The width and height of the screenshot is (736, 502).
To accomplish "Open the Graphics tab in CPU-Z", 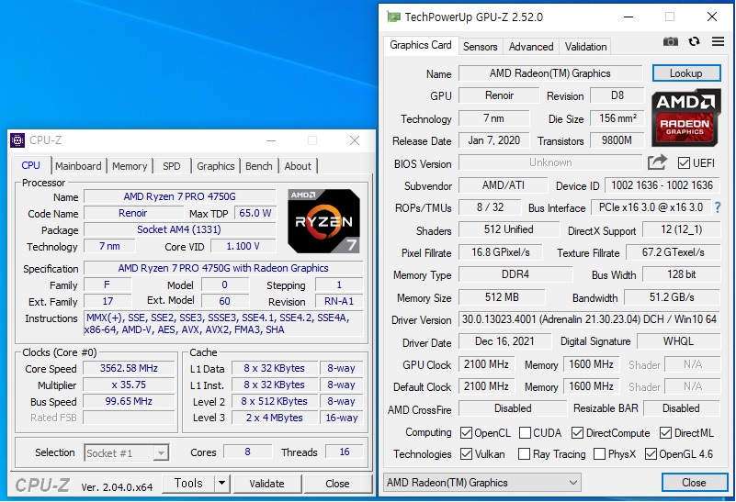I will [x=215, y=166].
